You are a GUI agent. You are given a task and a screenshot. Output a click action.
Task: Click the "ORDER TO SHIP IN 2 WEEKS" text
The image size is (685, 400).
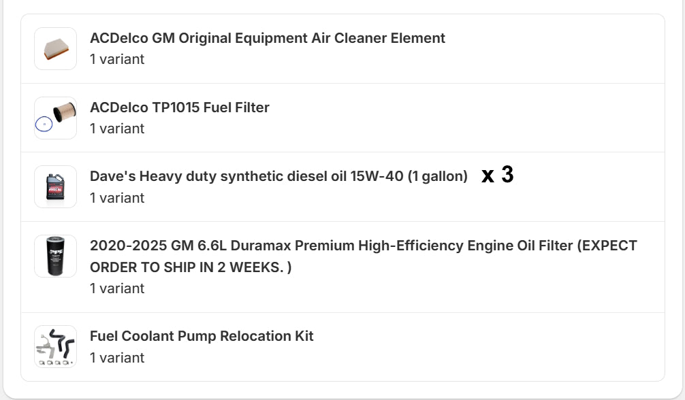click(185, 267)
